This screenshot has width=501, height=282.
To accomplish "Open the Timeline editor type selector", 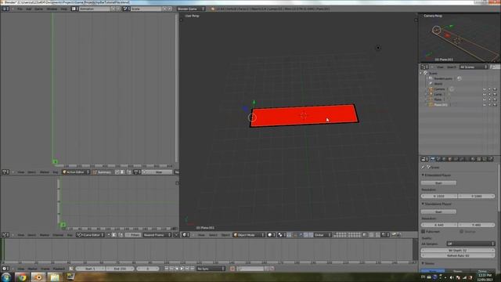I will (x=5, y=269).
